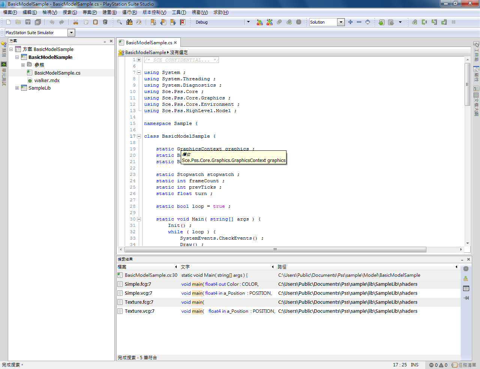
Task: Toggle bookmark on current line
Action: (x=153, y=22)
